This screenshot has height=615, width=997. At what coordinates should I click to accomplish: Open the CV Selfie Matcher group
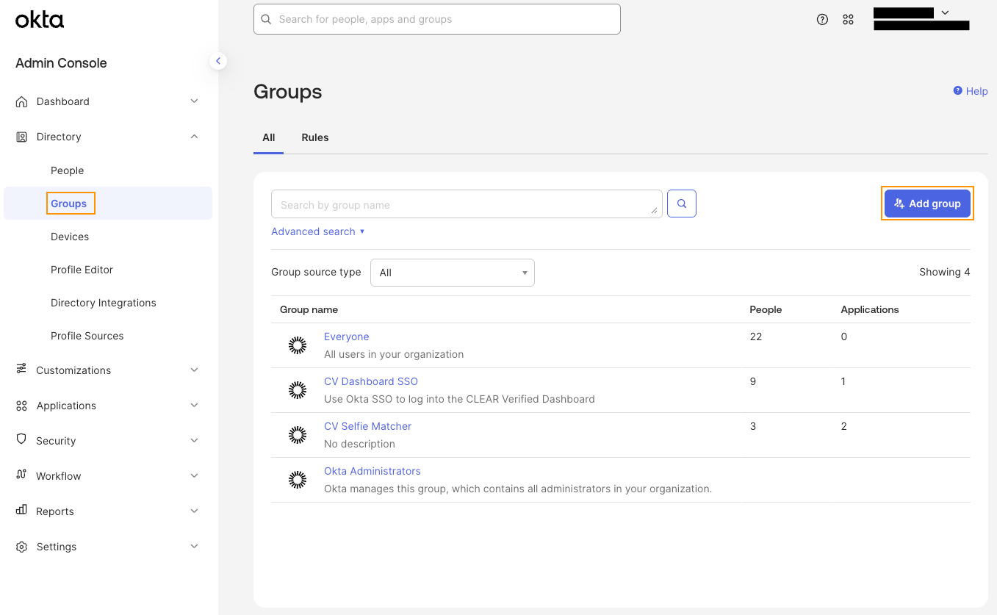[x=368, y=426]
